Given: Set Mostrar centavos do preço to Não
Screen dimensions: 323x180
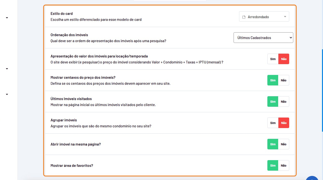Looking at the screenshot, I should click(284, 80).
